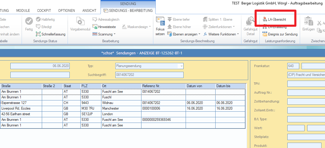
Task: Click Frankatur code field 640
Action: (293, 66)
